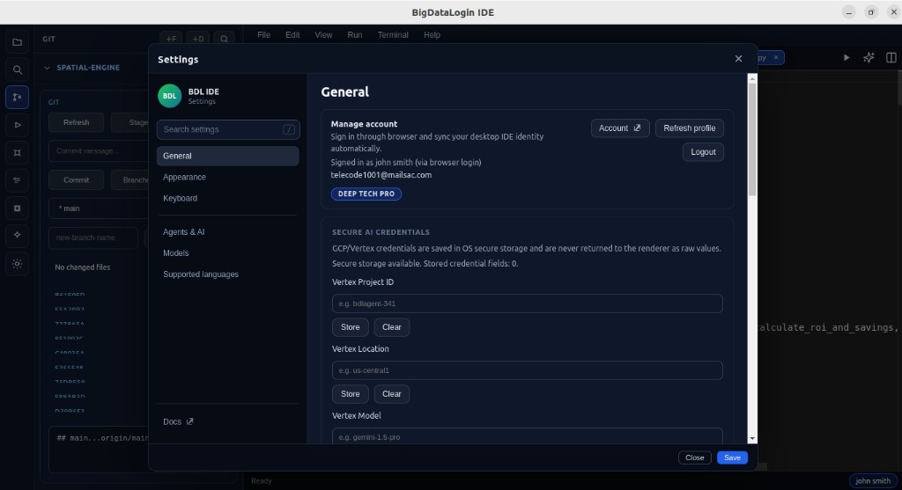902x490 pixels.
Task: Click the DEEP TECH PRO plan badge
Action: click(366, 194)
